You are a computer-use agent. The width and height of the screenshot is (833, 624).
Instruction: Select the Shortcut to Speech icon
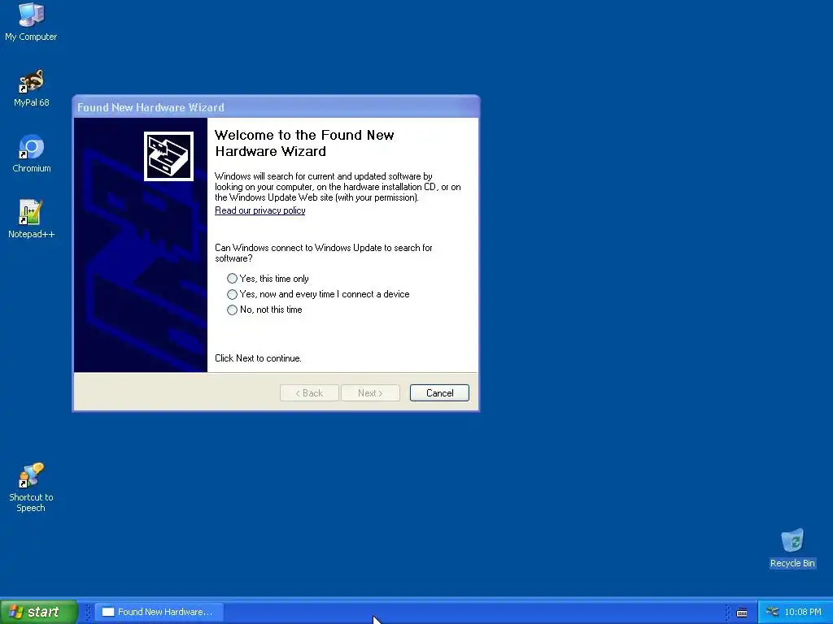(31, 487)
